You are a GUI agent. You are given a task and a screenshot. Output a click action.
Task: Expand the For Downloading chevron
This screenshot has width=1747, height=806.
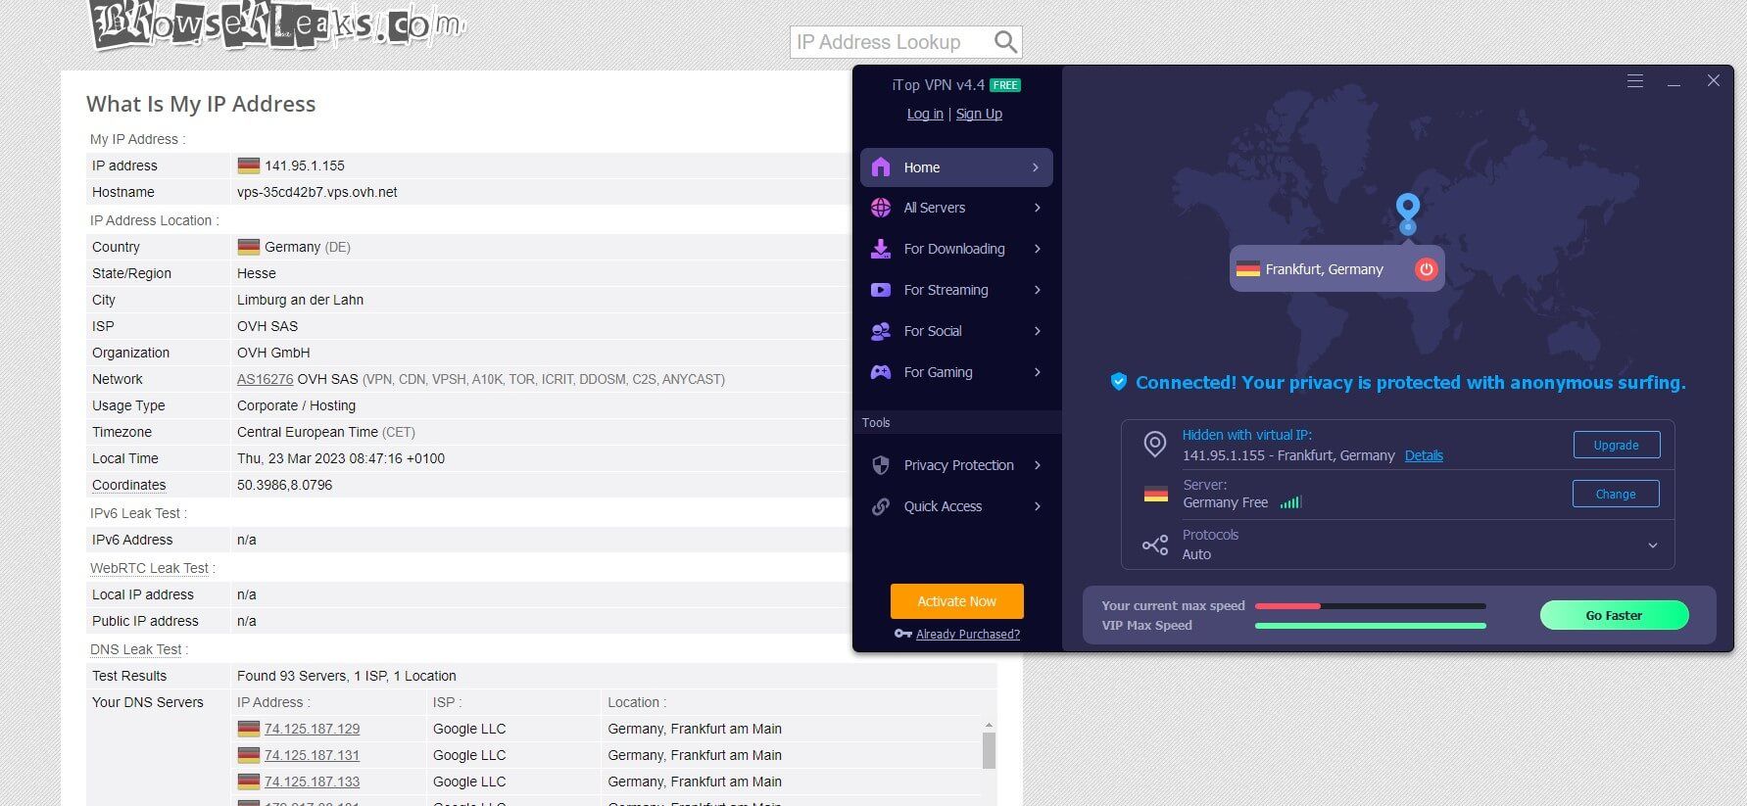click(x=1037, y=249)
